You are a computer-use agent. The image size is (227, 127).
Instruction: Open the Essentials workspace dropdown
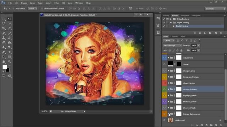(x=215, y=9)
